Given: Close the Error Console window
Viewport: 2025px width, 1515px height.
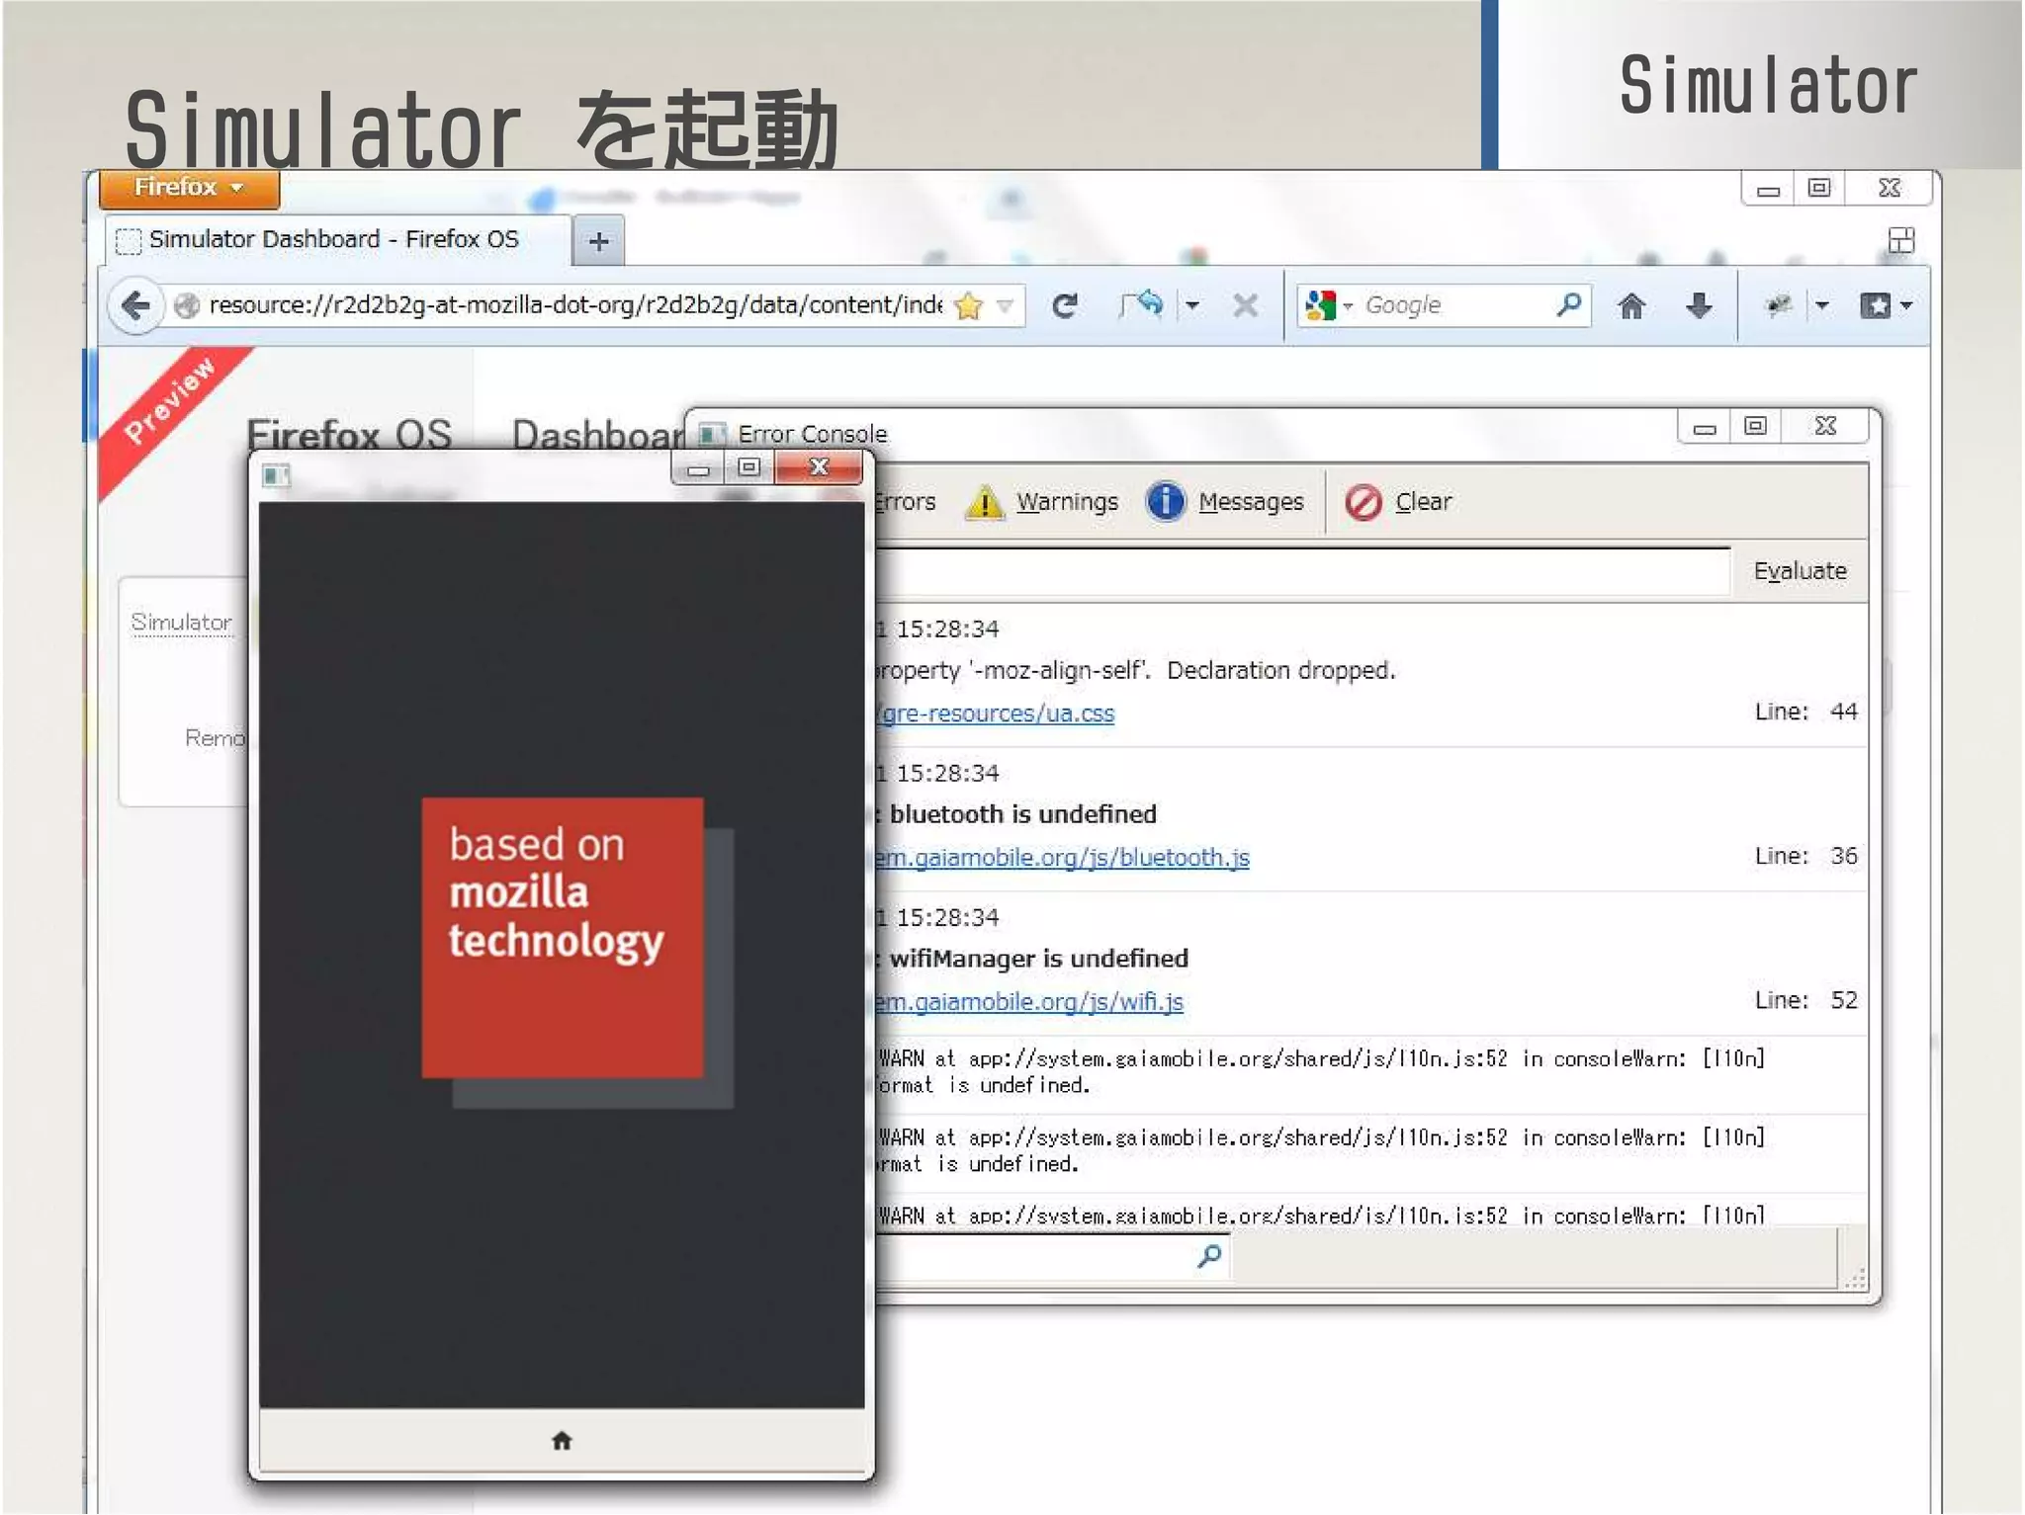Looking at the screenshot, I should 1825,427.
